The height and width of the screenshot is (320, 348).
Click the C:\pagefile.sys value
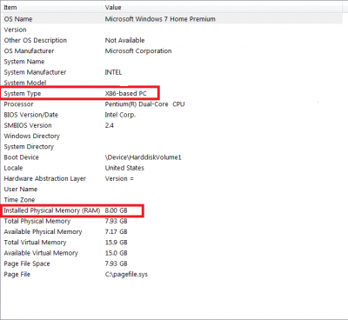point(126,274)
